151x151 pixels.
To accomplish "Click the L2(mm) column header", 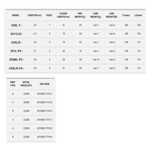I will (x=138, y=15).
